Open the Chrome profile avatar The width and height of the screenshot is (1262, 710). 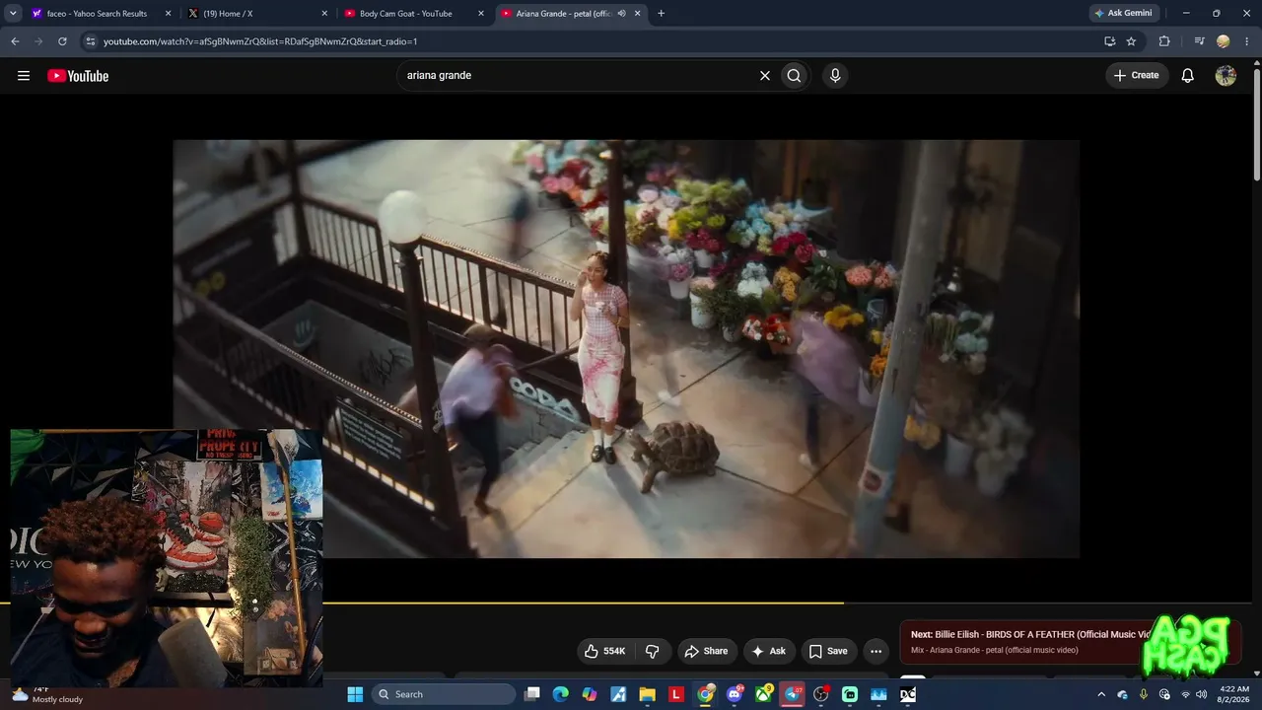[x=1223, y=41]
